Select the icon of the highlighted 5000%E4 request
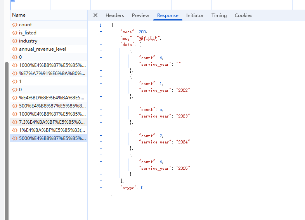This screenshot has width=305, height=220. click(15, 138)
